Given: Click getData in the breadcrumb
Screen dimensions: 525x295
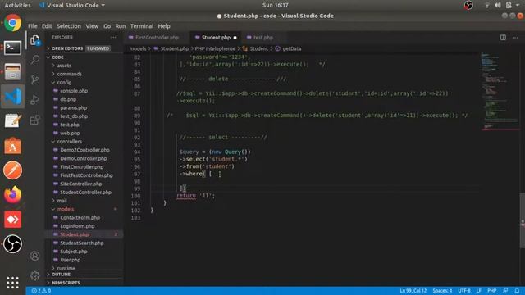Looking at the screenshot, I should [x=292, y=48].
